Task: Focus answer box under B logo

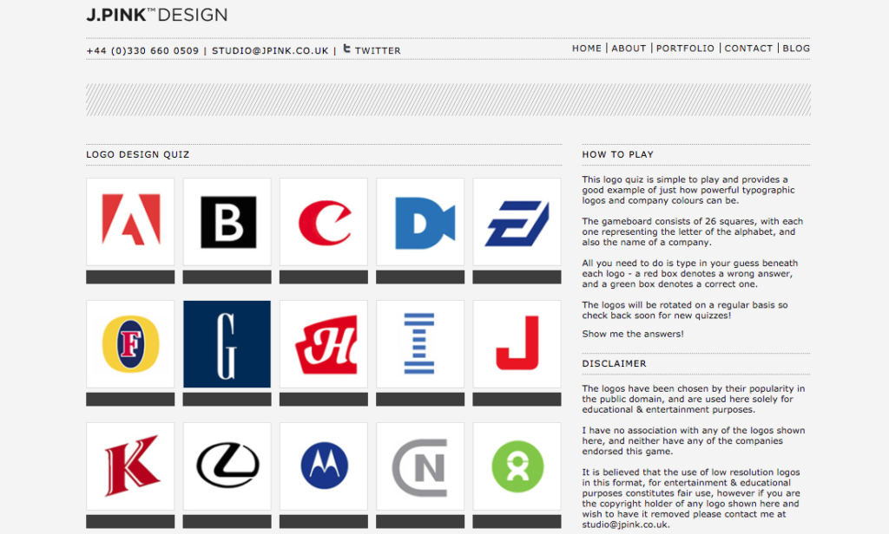Action: point(227,277)
